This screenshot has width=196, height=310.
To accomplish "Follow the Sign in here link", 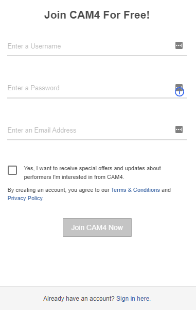I will coord(133,299).
